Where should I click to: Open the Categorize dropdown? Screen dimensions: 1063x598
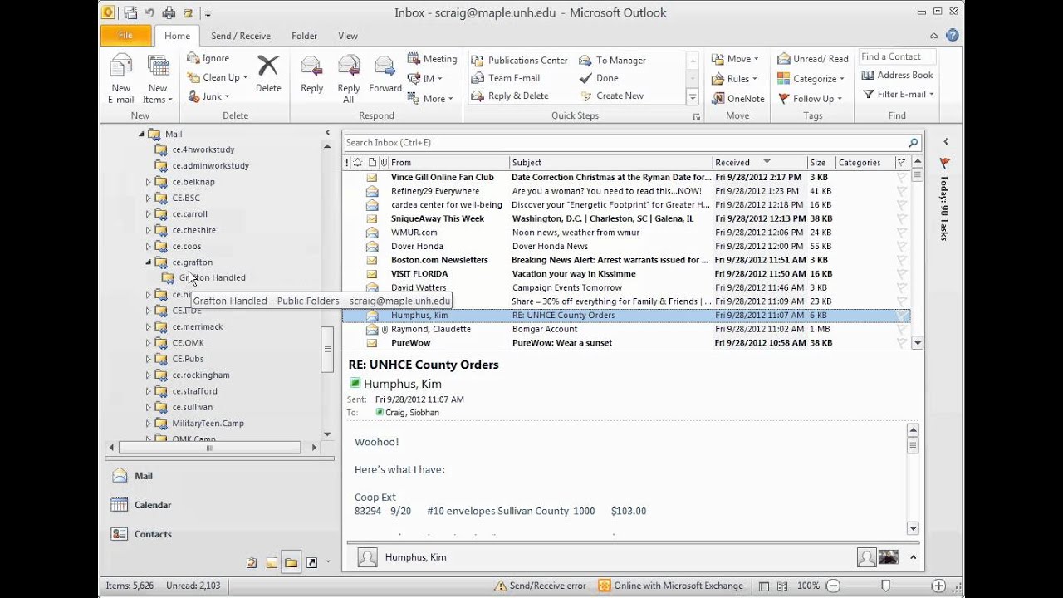[811, 79]
